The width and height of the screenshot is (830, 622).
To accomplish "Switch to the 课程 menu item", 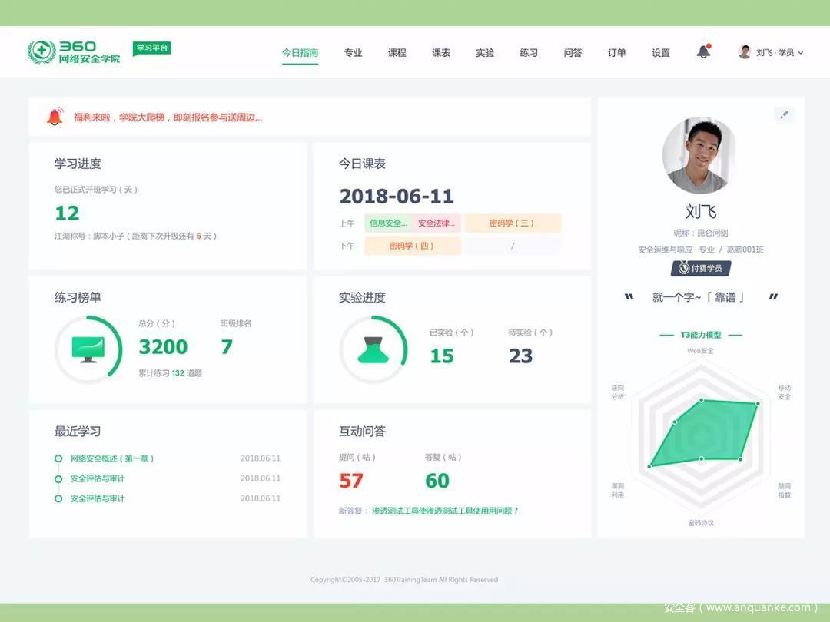I will pos(397,53).
